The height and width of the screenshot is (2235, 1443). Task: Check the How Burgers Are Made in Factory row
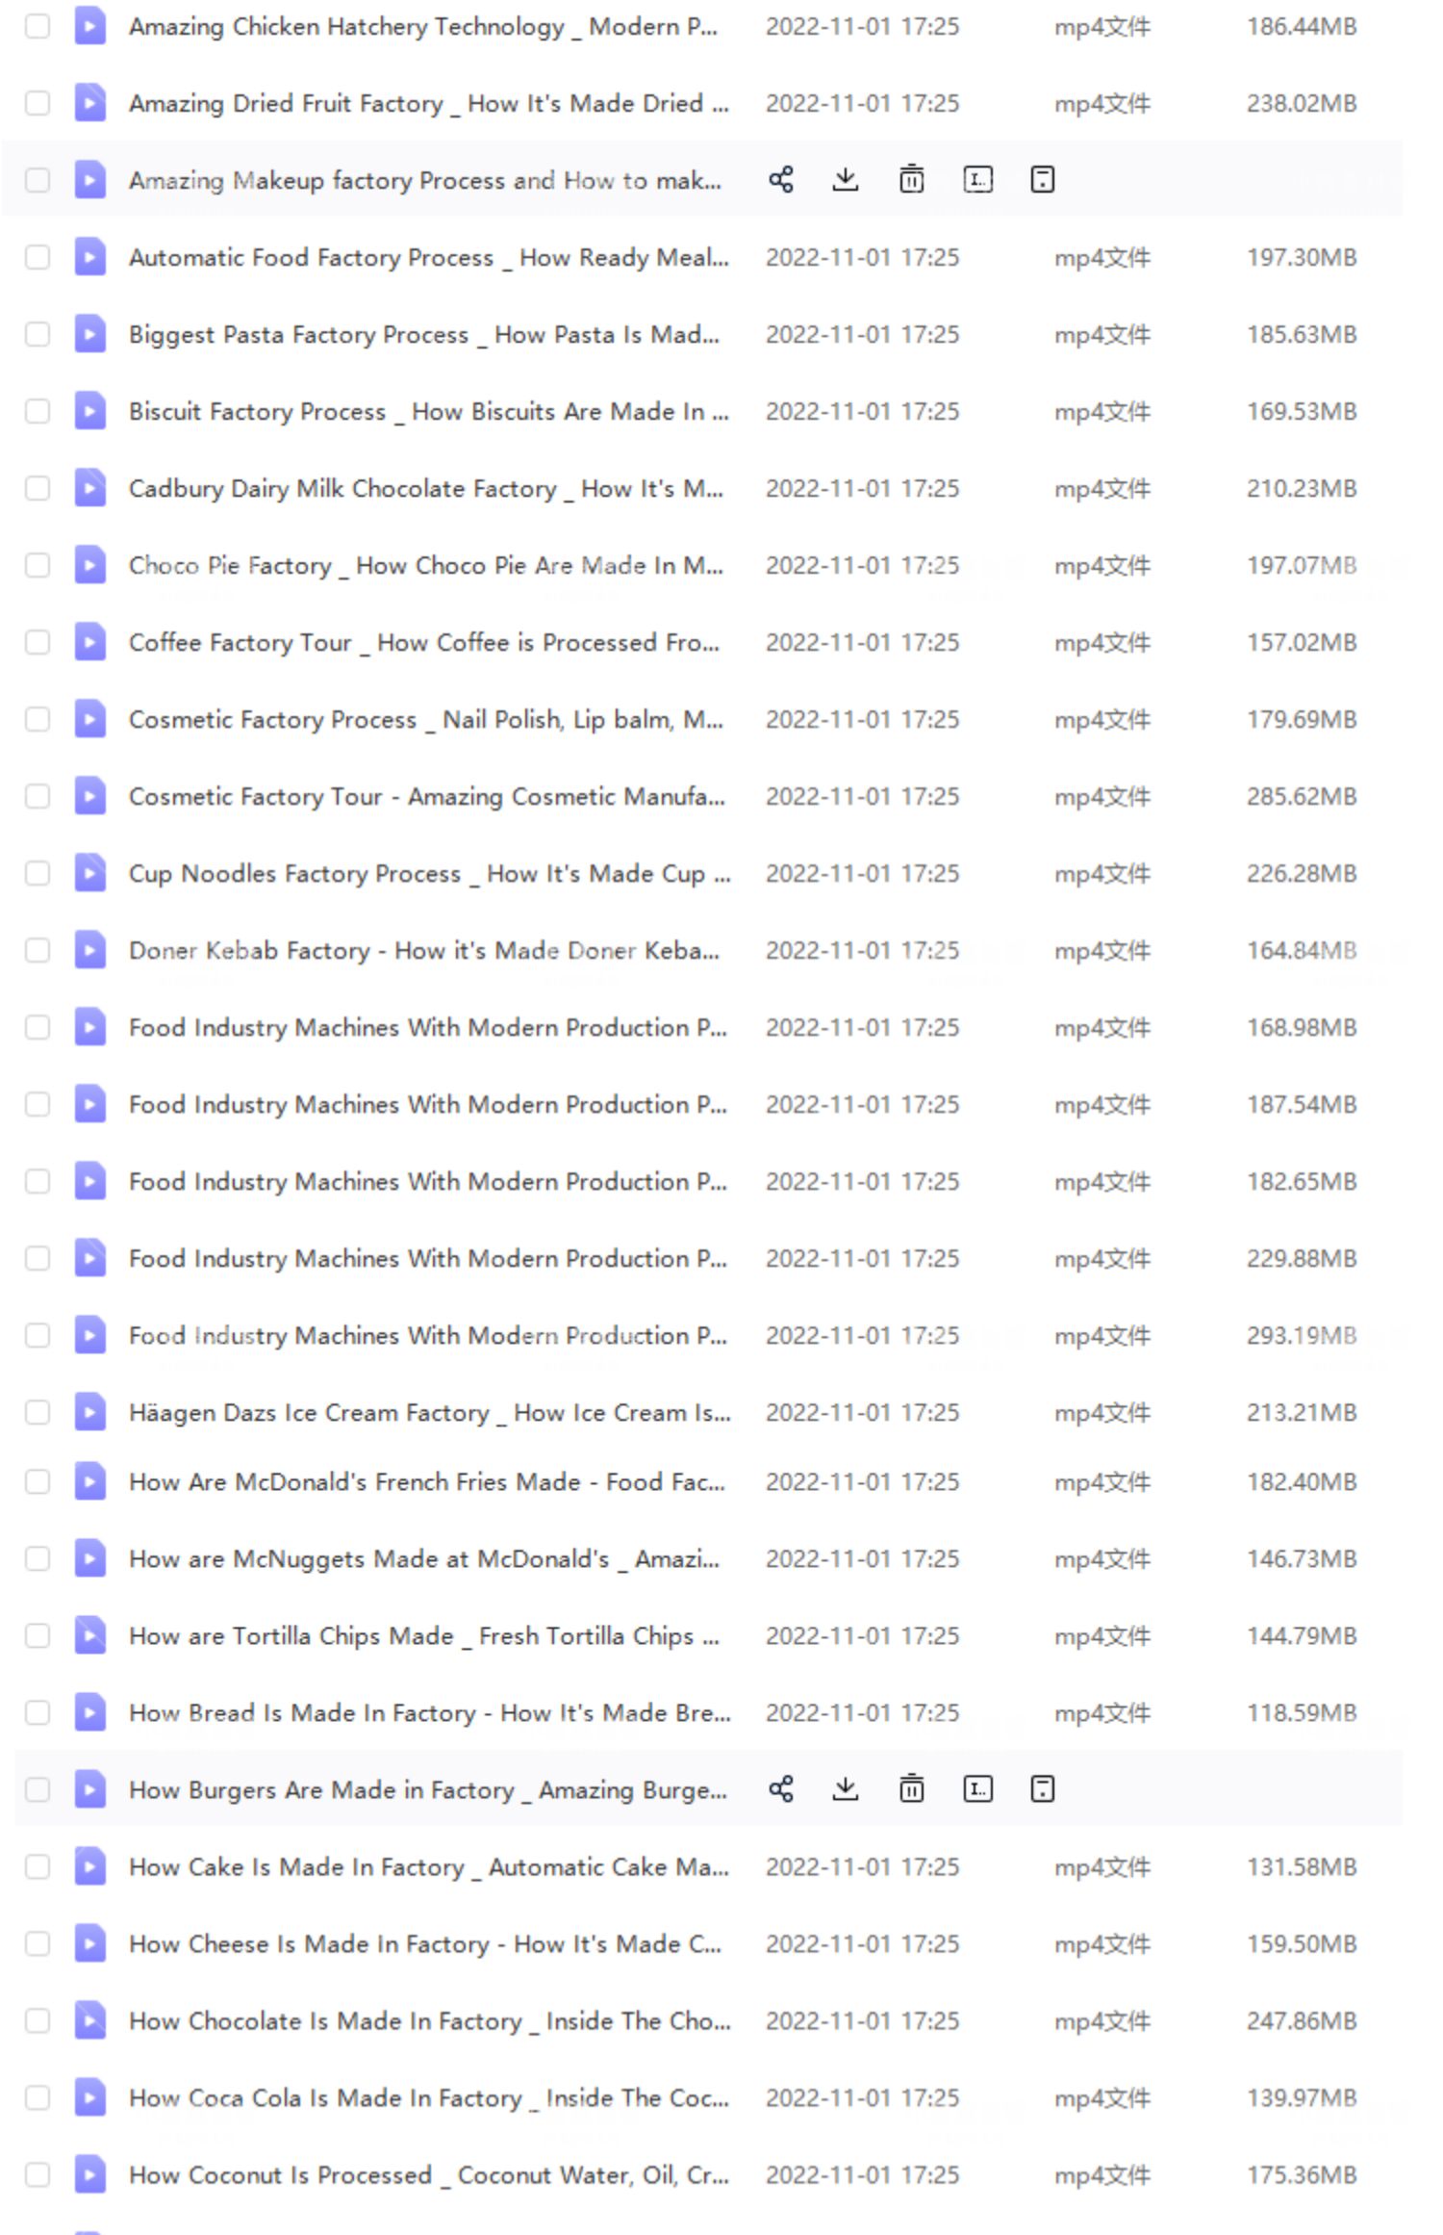(38, 1789)
